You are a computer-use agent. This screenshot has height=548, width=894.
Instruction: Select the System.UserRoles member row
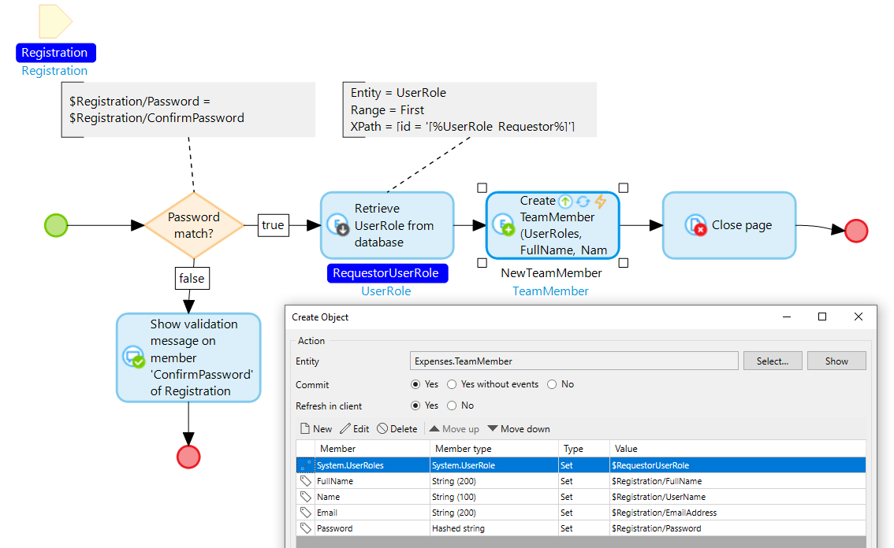click(x=581, y=465)
